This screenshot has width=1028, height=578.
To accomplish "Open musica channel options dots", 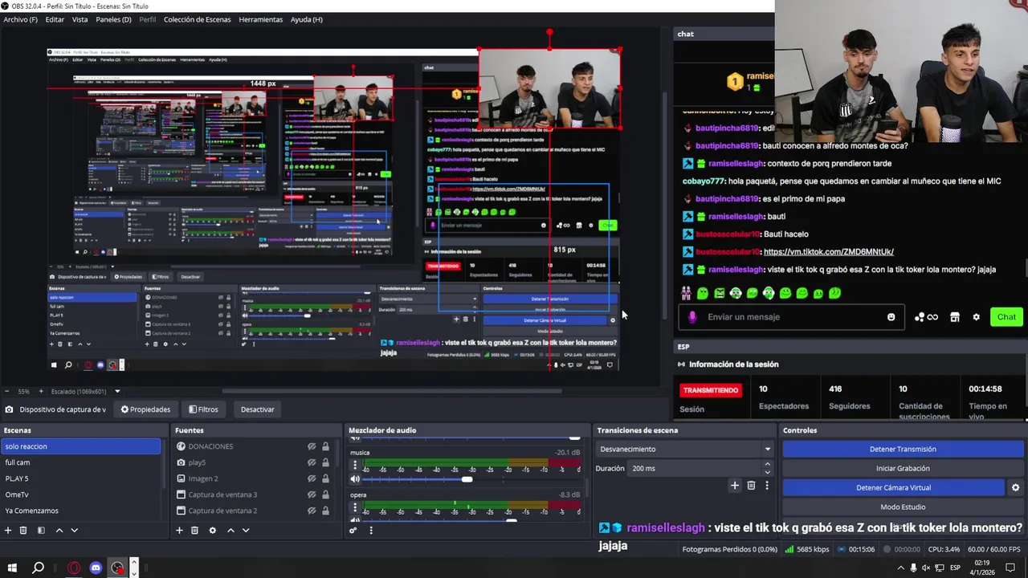I will (x=355, y=465).
